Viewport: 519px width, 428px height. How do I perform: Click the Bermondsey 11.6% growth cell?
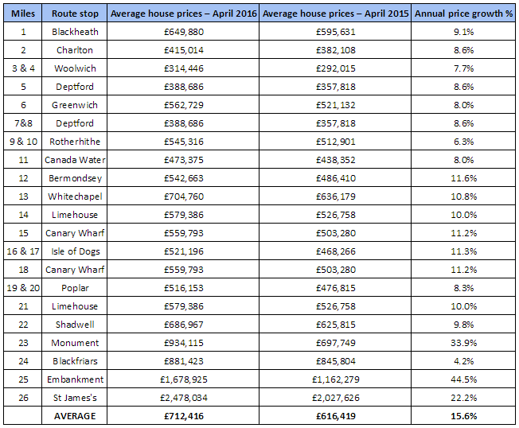[463, 178]
